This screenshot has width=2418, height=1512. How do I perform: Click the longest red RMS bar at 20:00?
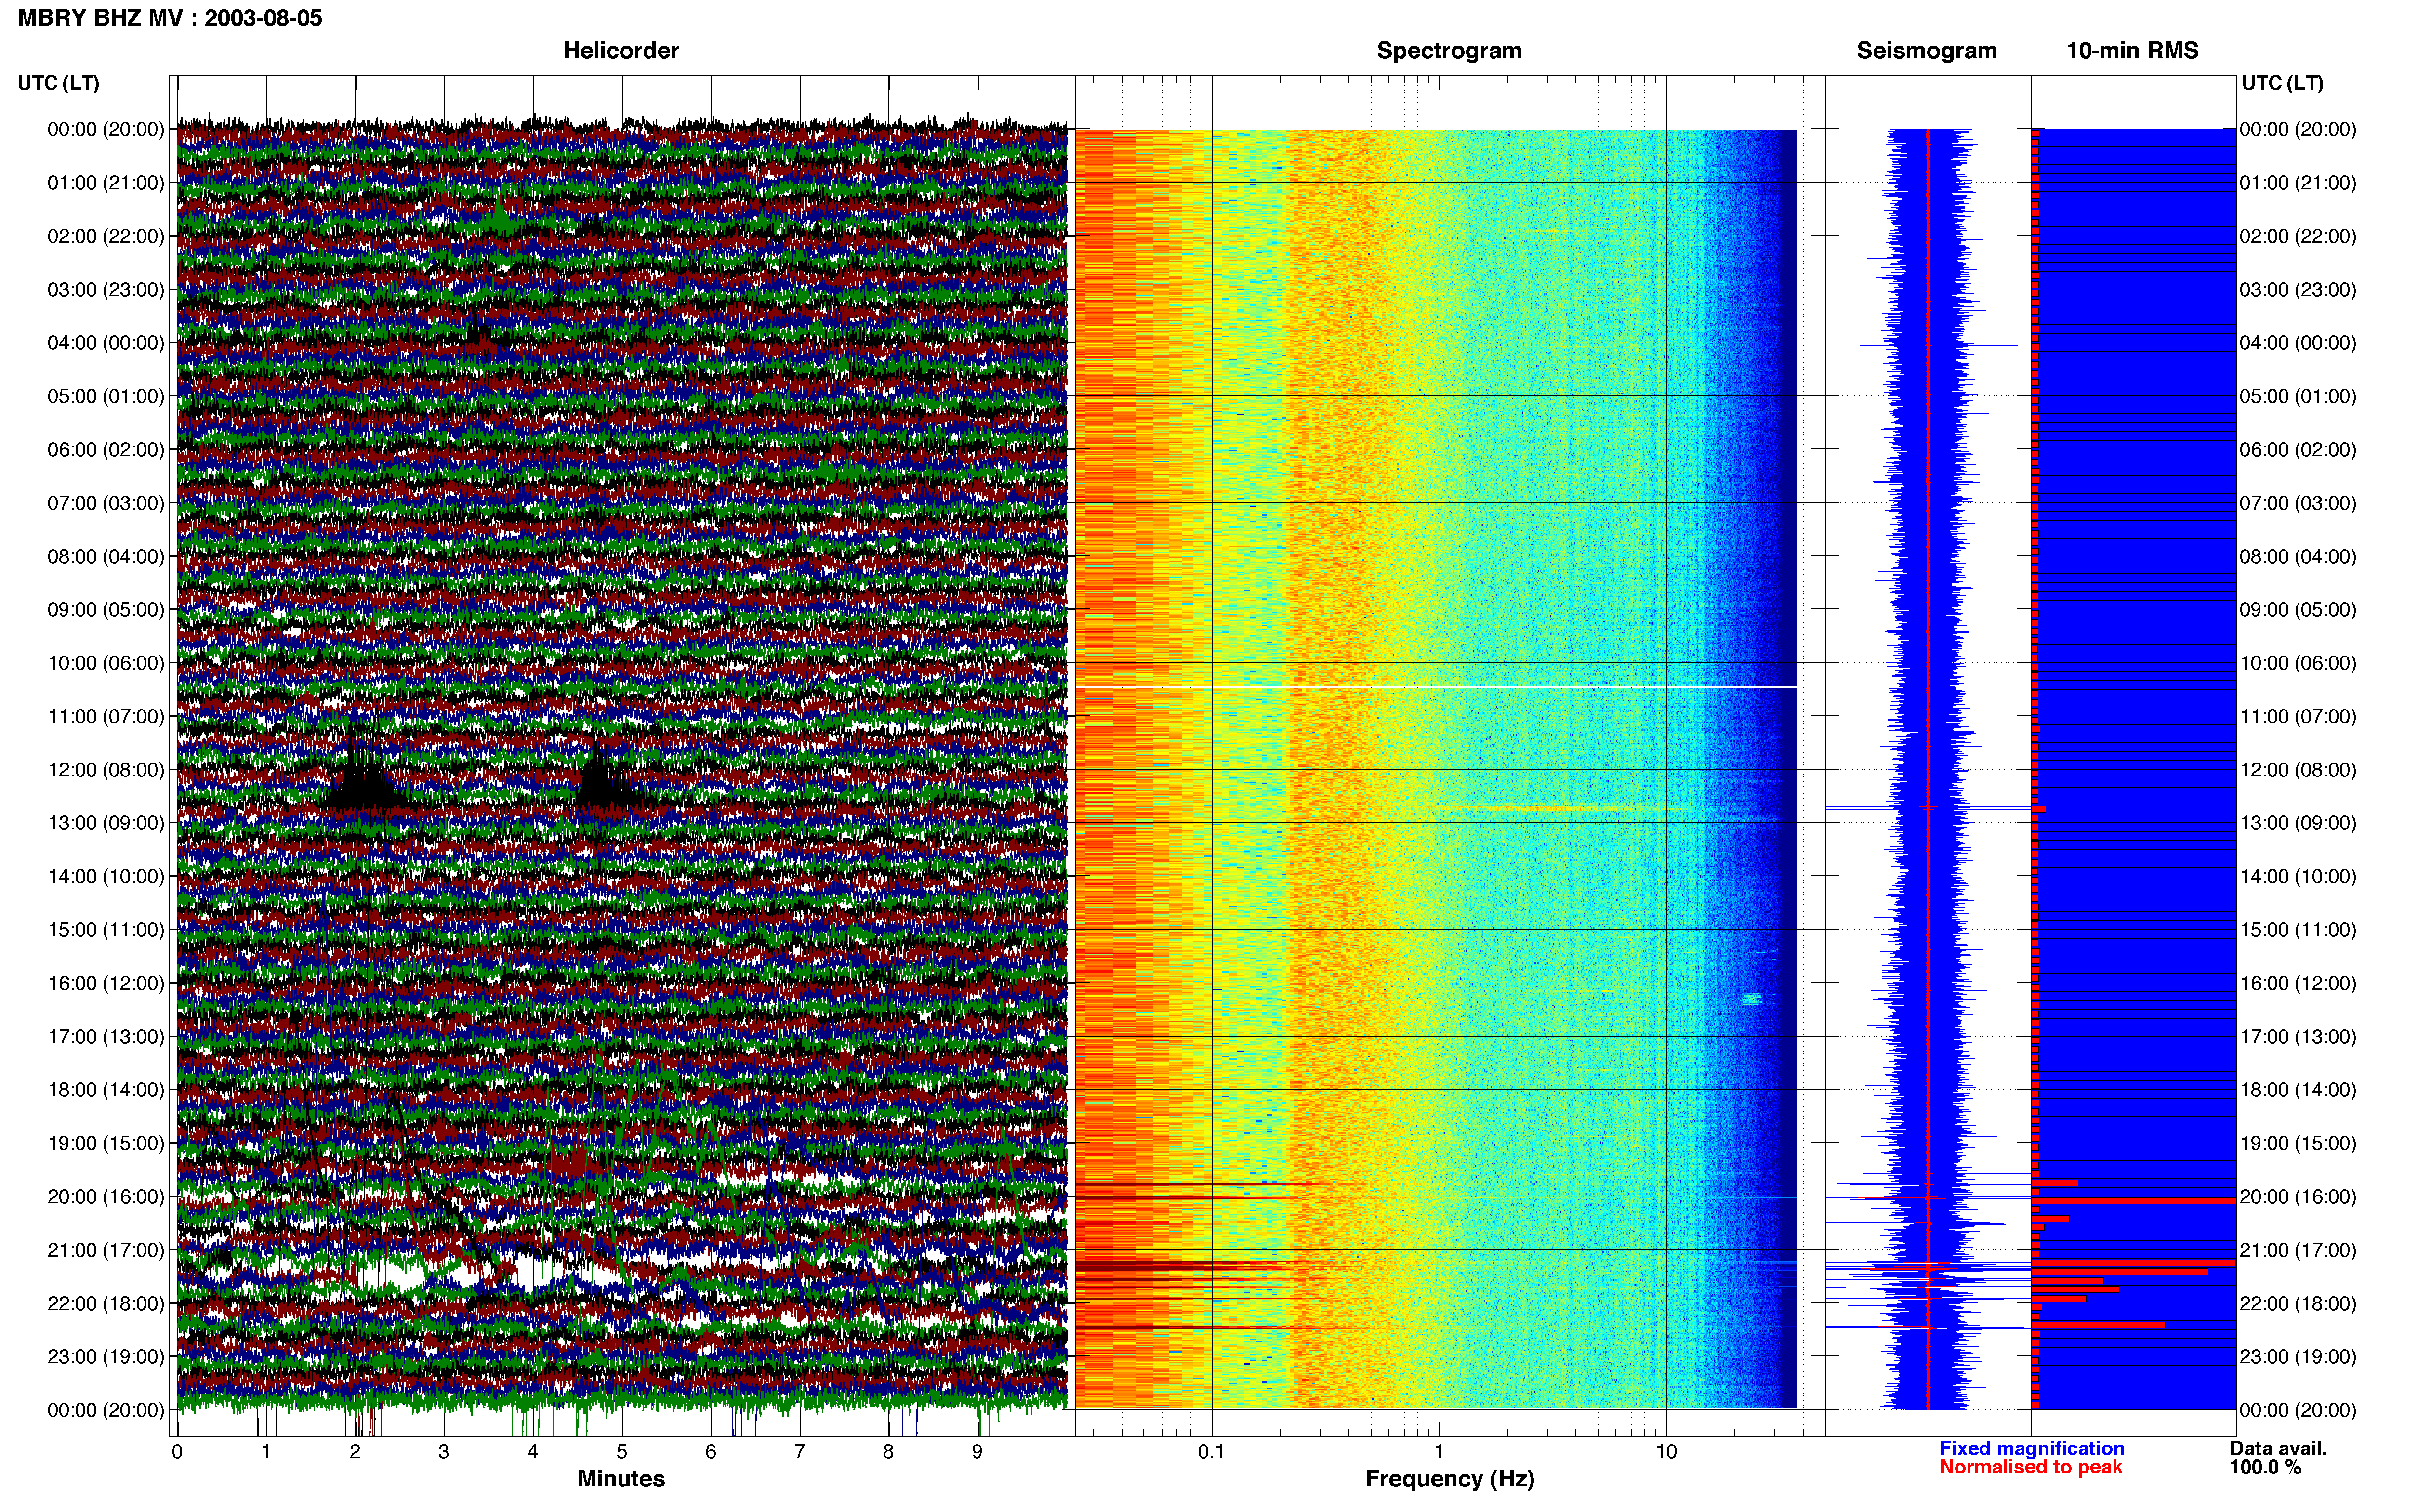pyautogui.click(x=2134, y=1201)
